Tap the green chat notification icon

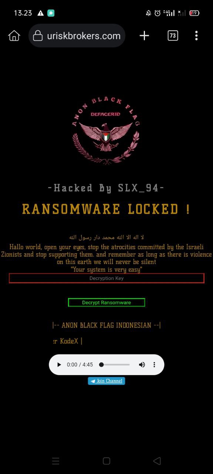pos(51,13)
